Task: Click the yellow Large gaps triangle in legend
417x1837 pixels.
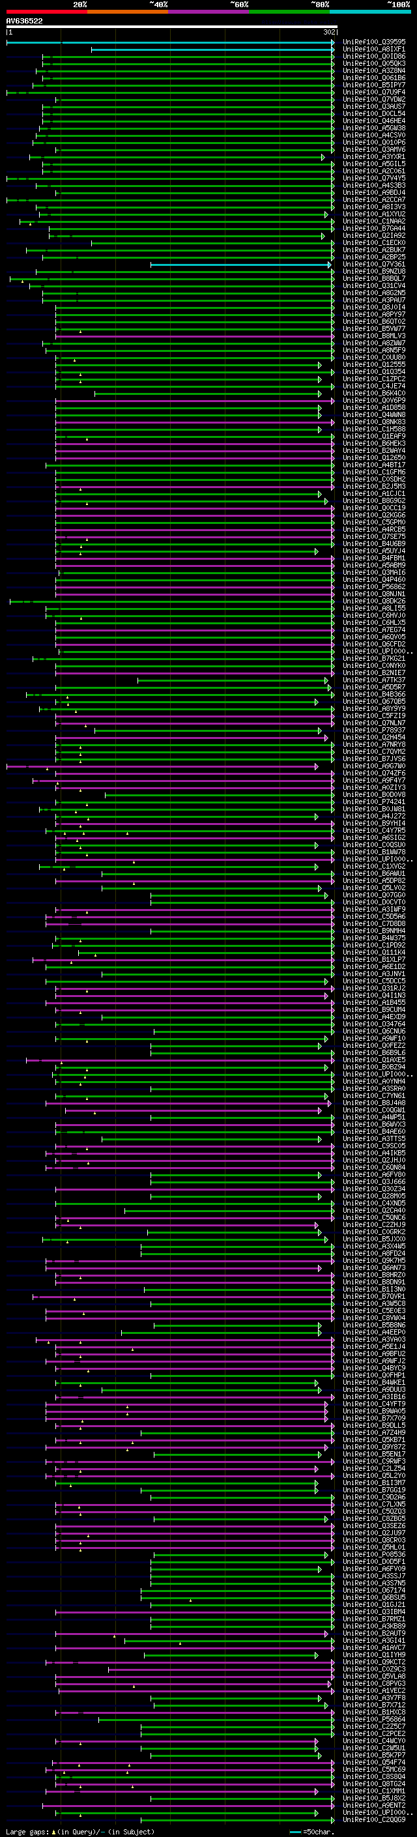Action: [x=53, y=1832]
